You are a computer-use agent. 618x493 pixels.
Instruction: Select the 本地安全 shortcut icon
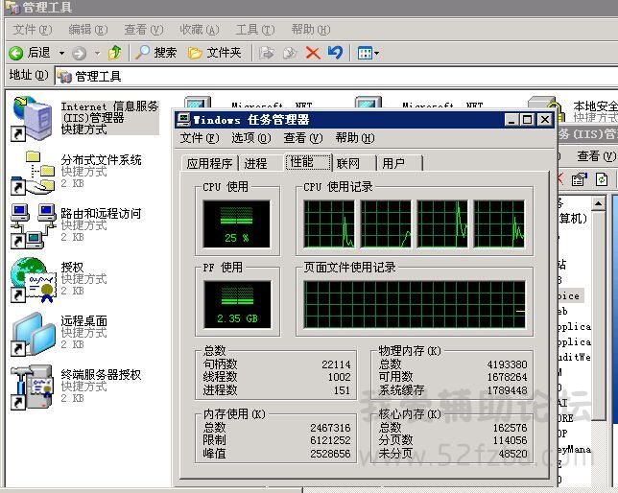[x=547, y=108]
